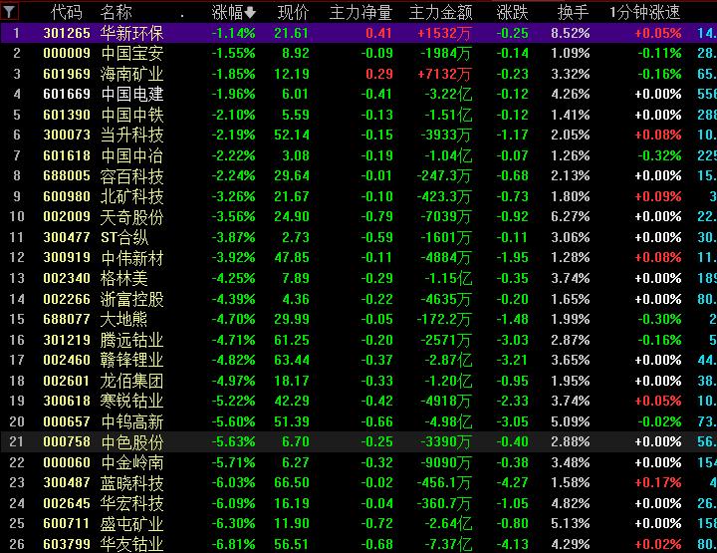Select stock 盛屯矿业
717x553 pixels.
point(132,524)
